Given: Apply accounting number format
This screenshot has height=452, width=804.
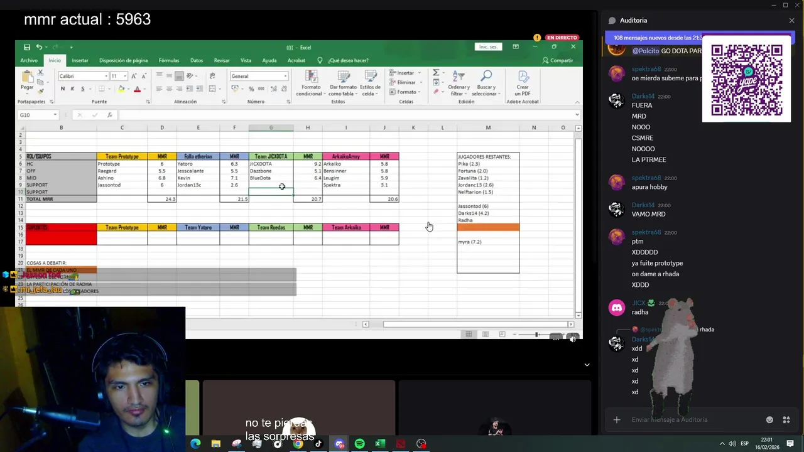Looking at the screenshot, I should [235, 89].
